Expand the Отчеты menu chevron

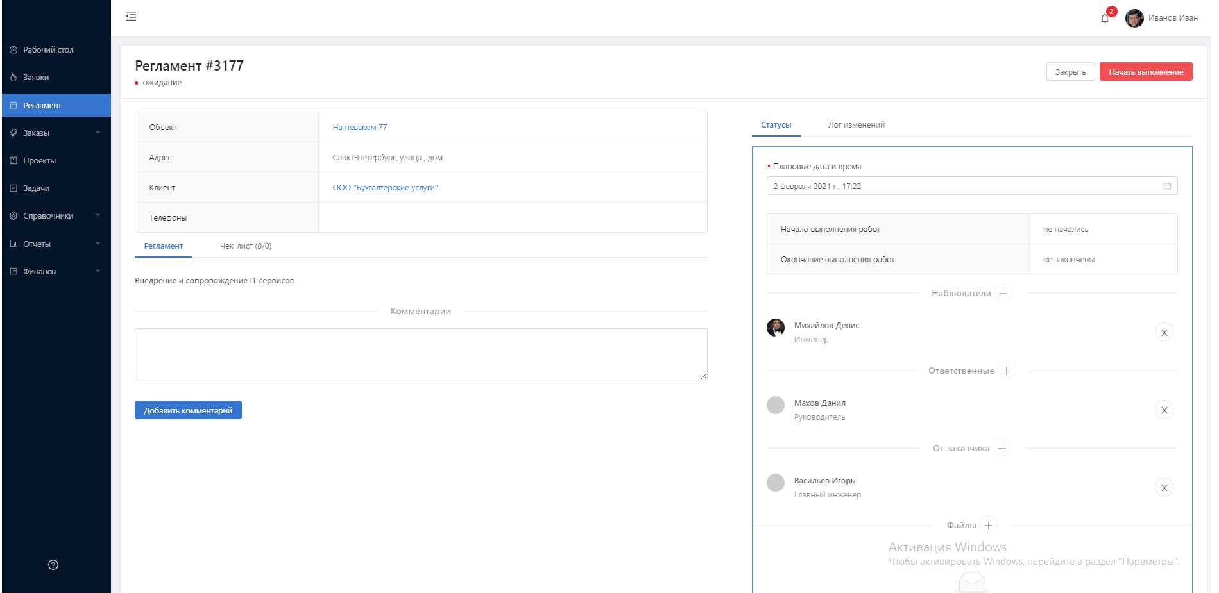tap(98, 244)
